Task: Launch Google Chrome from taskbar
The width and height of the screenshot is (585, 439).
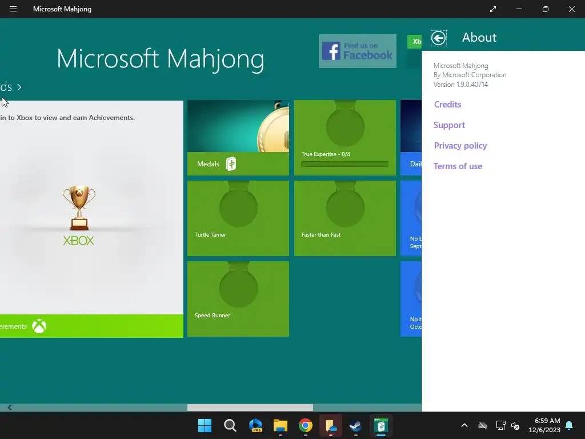Action: coord(306,425)
